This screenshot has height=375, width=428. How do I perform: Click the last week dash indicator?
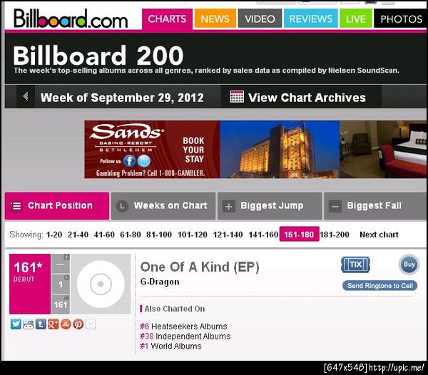[61, 264]
